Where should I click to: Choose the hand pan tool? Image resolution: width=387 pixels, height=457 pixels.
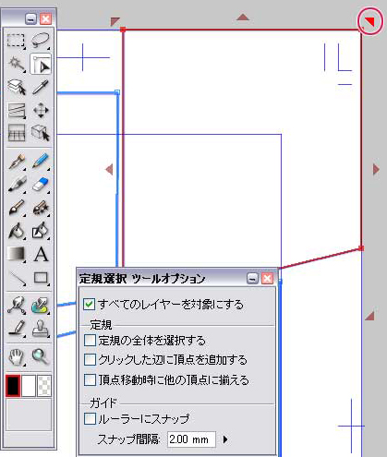pos(16,357)
